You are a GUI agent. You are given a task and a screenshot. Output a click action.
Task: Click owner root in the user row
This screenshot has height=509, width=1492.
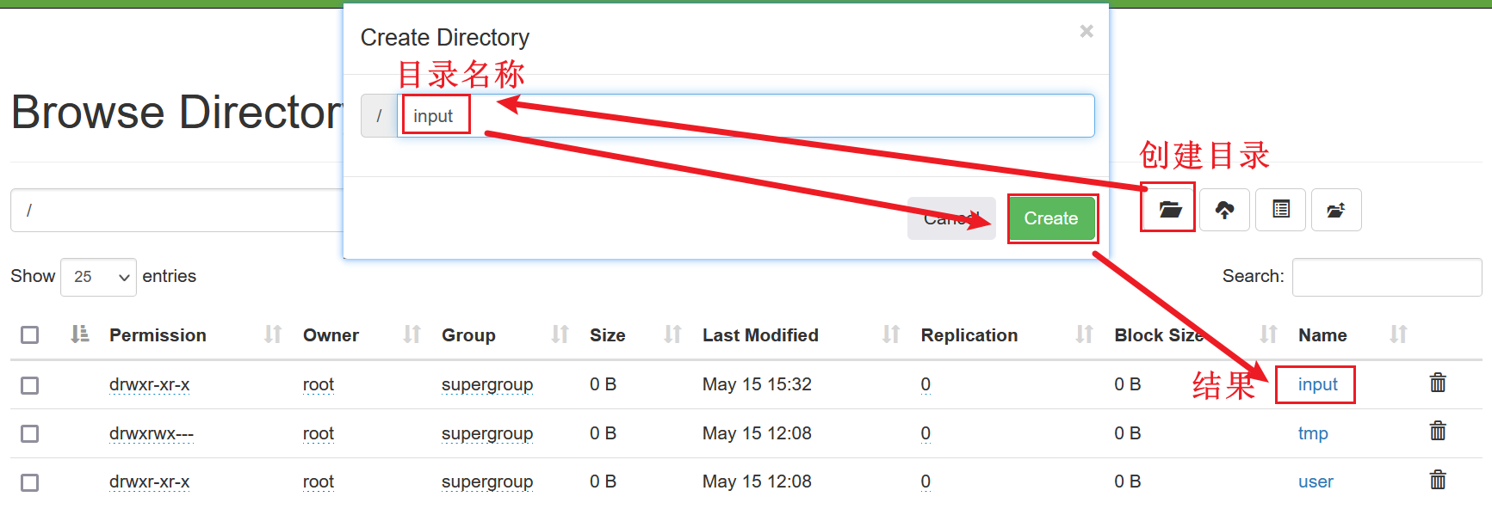pyautogui.click(x=319, y=481)
